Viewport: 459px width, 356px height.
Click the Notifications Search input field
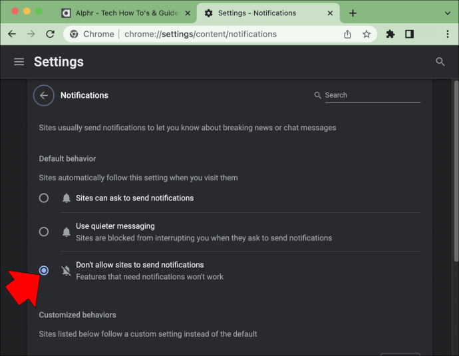pos(373,95)
